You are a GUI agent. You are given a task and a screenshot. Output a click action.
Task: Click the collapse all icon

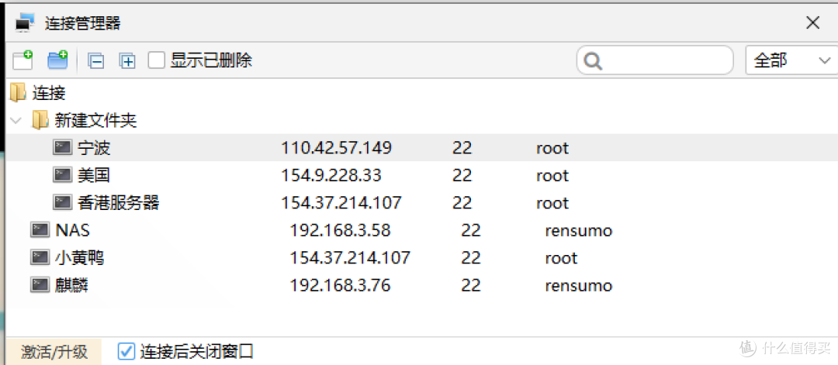(96, 60)
